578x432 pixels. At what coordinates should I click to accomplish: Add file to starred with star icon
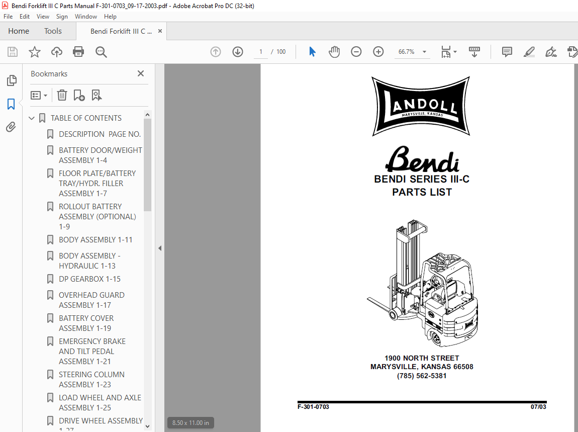(x=35, y=52)
